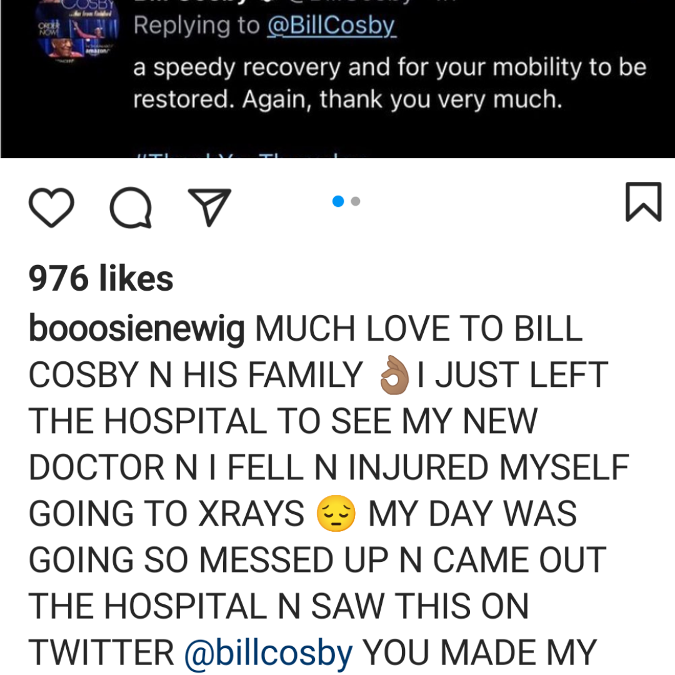
Task: Tap the OK hand emoji in the caption
Action: click(x=394, y=375)
